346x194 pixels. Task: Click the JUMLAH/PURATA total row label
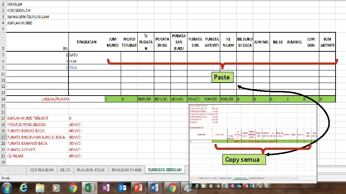click(56, 99)
